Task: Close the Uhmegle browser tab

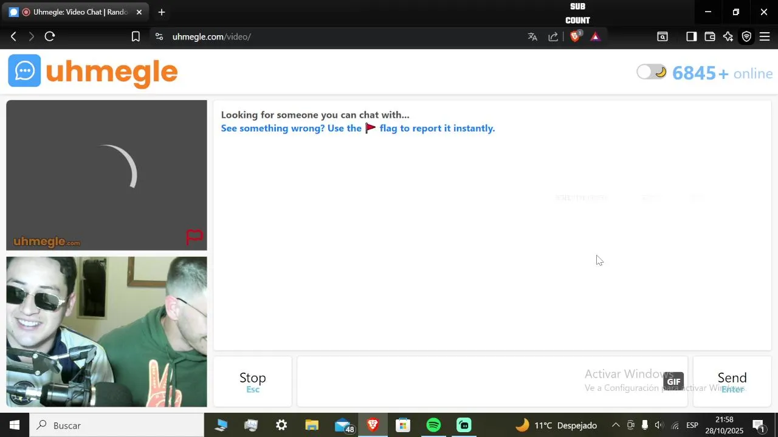Action: [x=139, y=12]
